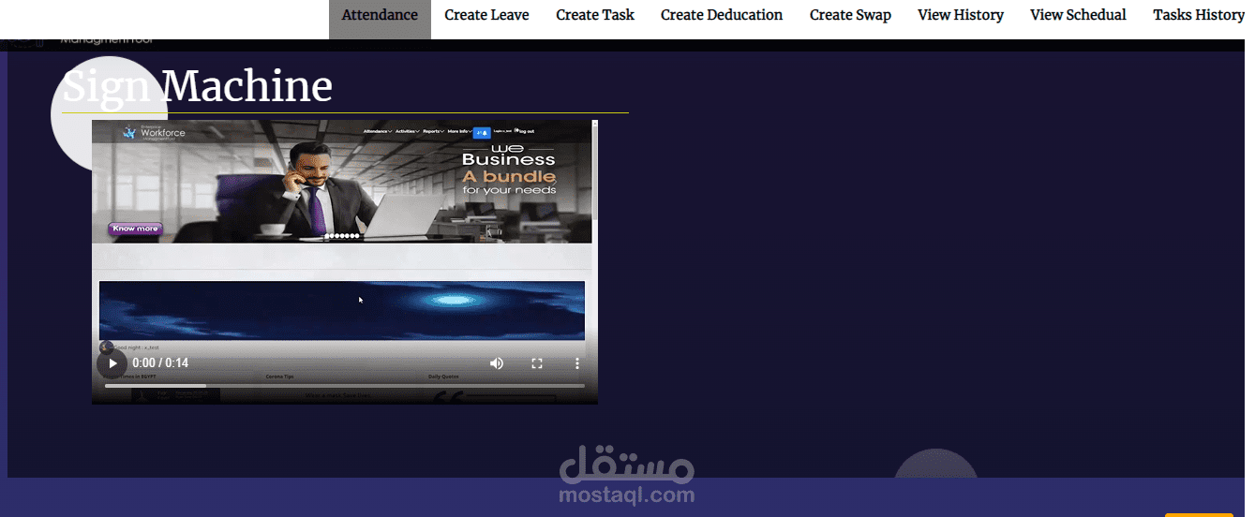
Task: Click the video preview frame
Action: (344, 262)
